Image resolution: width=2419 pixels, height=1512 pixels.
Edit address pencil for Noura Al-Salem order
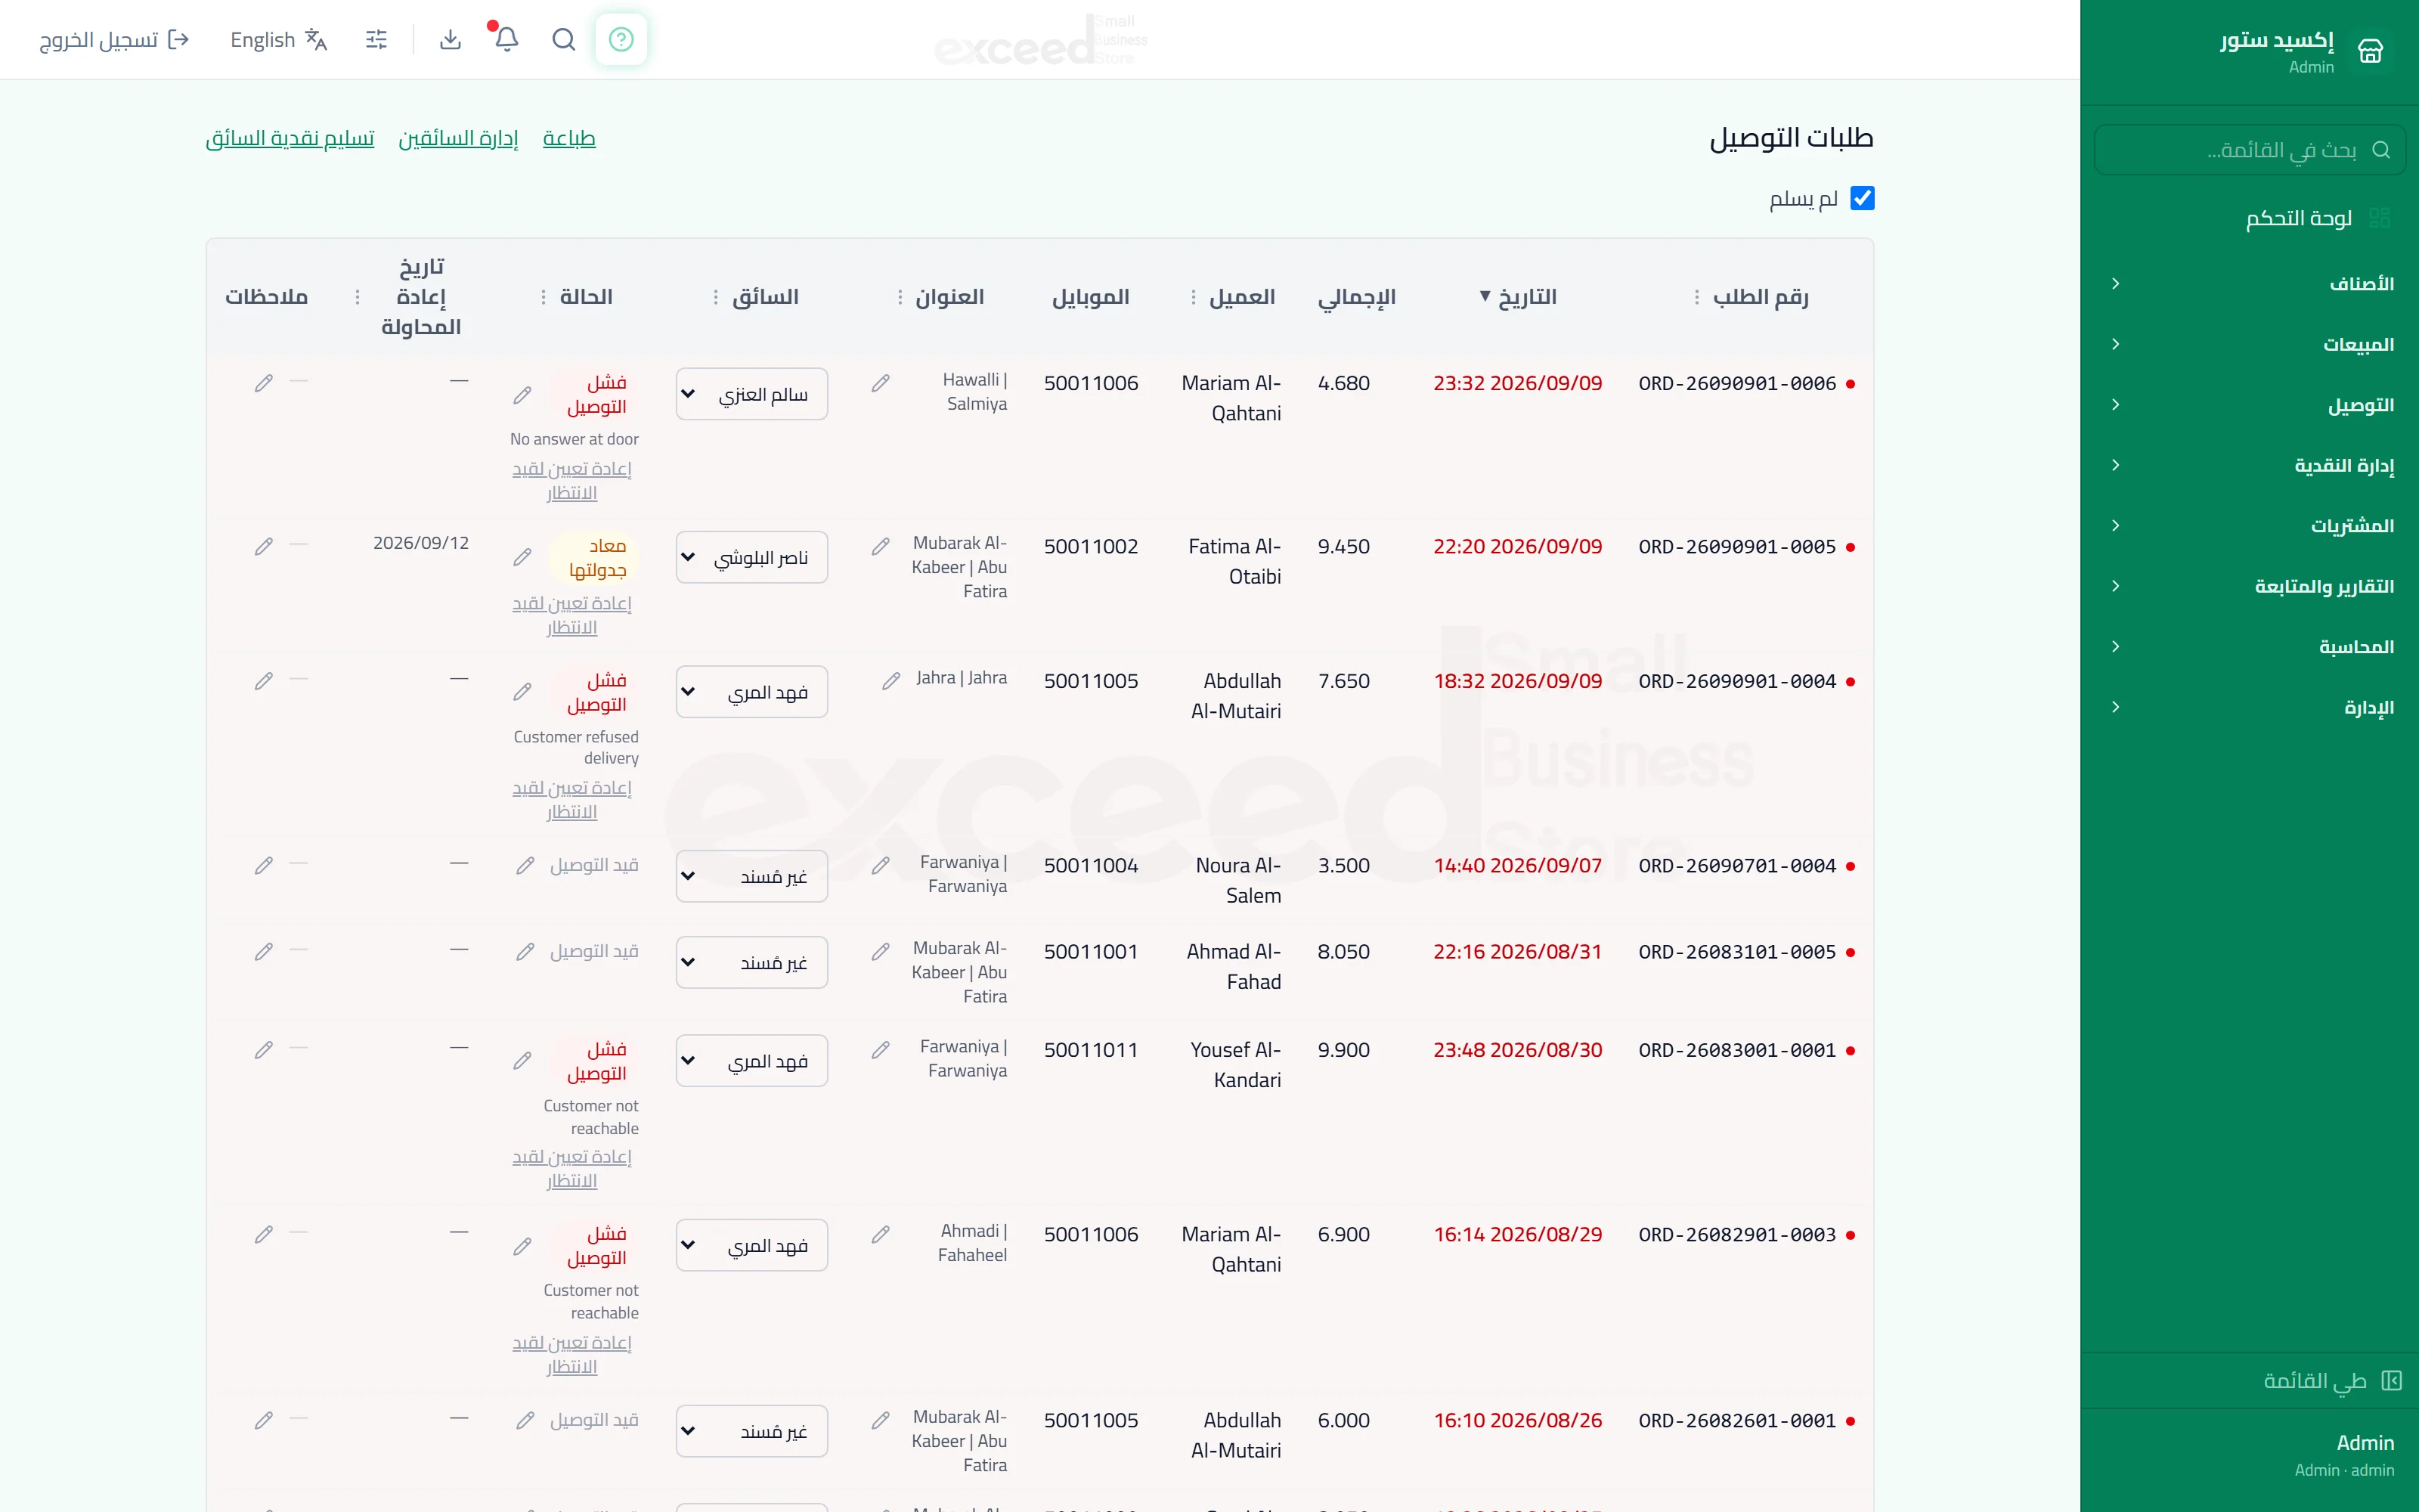pyautogui.click(x=881, y=865)
